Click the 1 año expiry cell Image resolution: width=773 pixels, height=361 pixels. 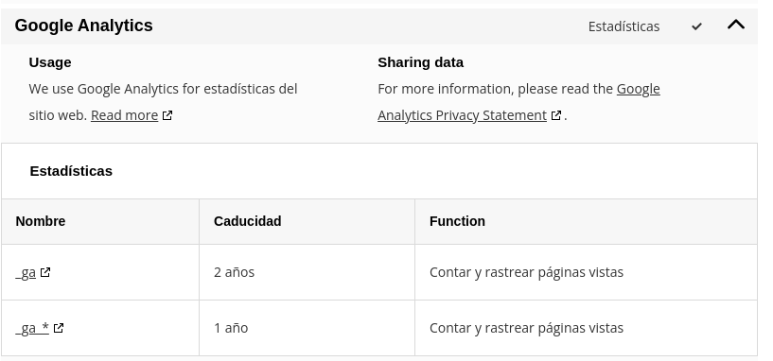pos(307,328)
